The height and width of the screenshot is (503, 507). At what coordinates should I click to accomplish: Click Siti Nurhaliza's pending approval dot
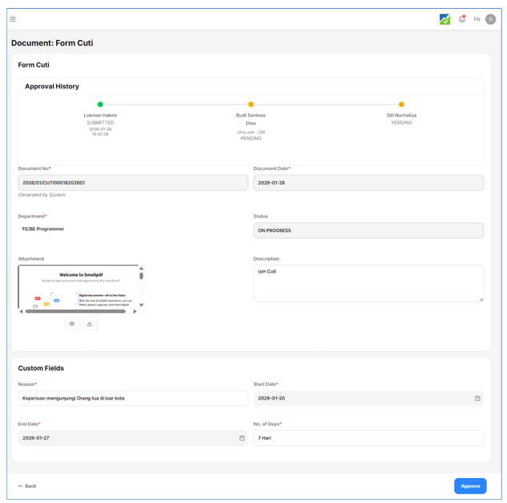pos(401,104)
